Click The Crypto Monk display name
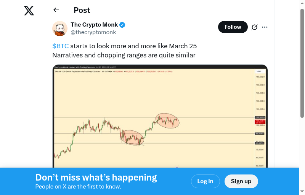The width and height of the screenshot is (305, 195). click(94, 25)
